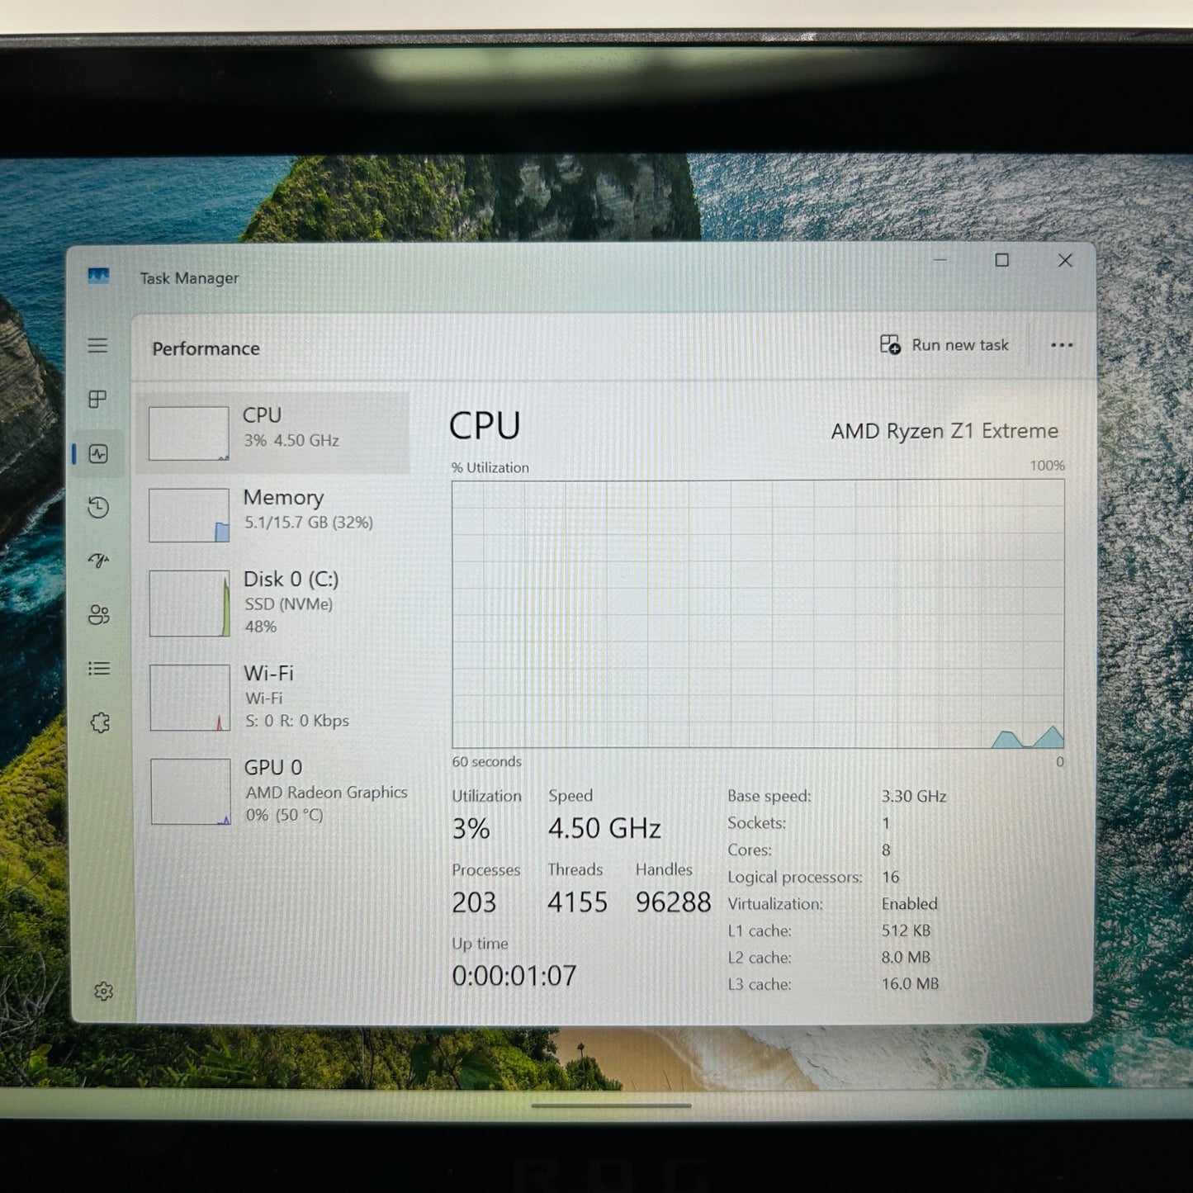
Task: Click the threads count 4155
Action: tap(577, 902)
